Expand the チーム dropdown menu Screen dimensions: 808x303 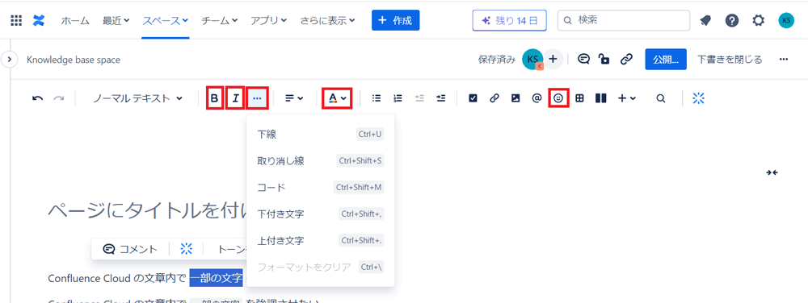pyautogui.click(x=219, y=20)
